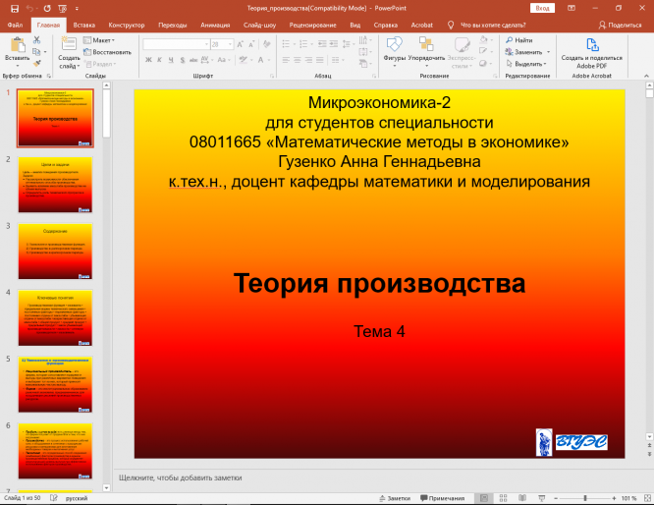
Task: Expand the Select (Выделить) dropdown
Action: pos(531,64)
